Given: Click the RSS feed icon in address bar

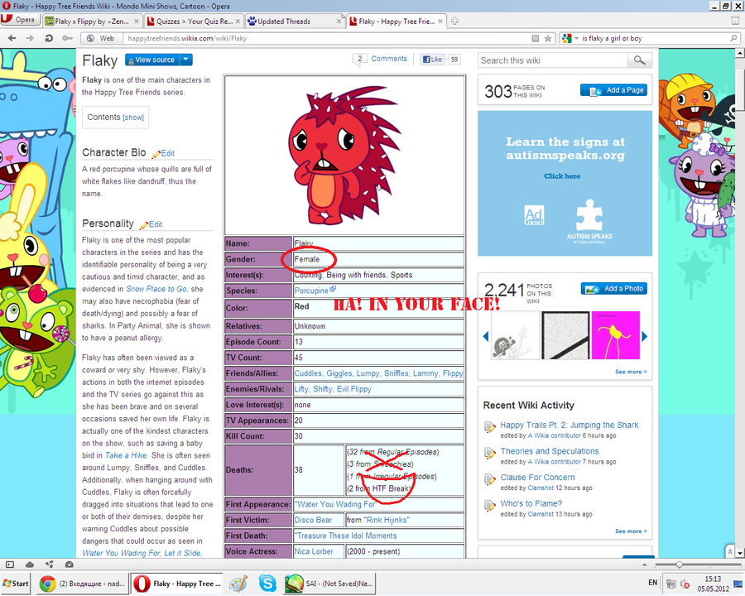Looking at the screenshot, I should 535,39.
